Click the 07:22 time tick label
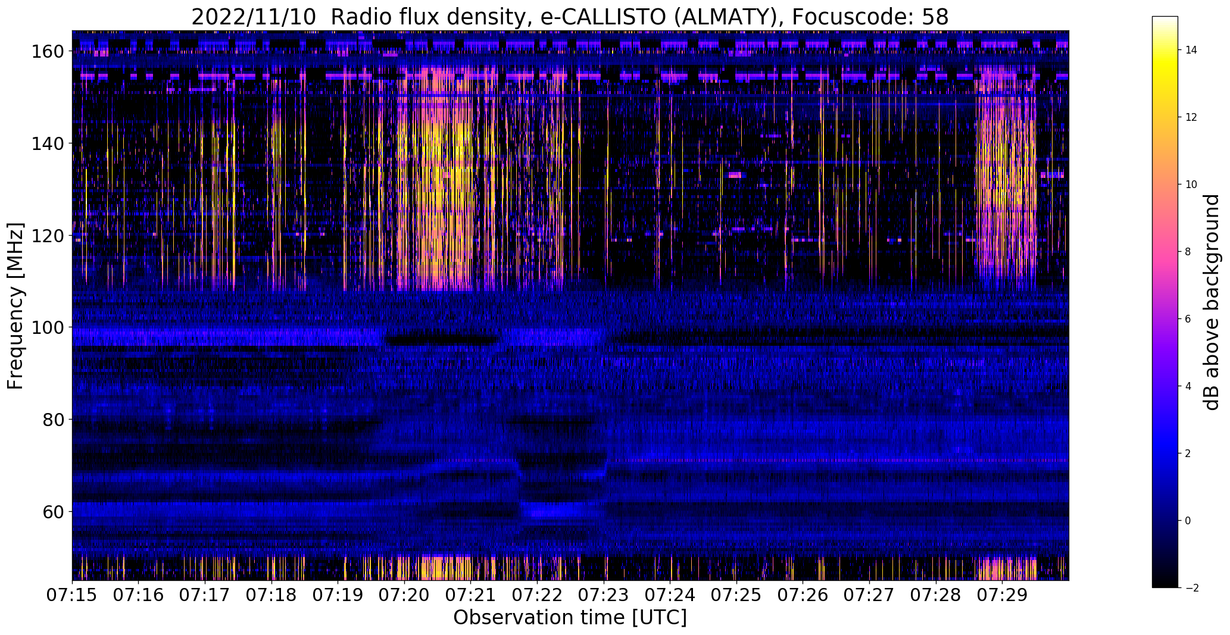Image resolution: width=1230 pixels, height=635 pixels. 538,595
